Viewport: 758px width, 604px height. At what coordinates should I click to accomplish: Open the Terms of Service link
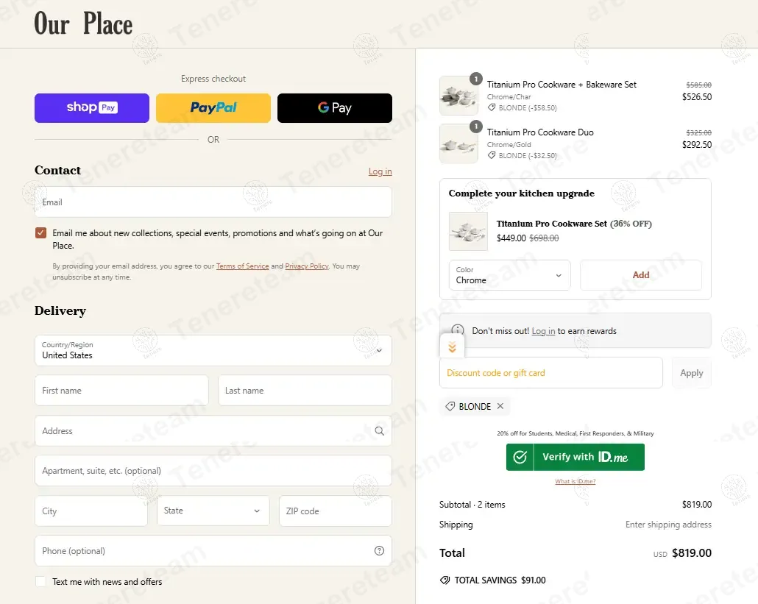[x=242, y=266]
